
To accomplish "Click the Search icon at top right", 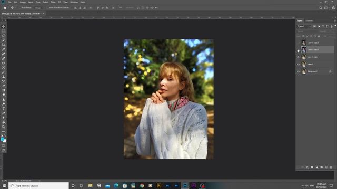I will coord(321,8).
